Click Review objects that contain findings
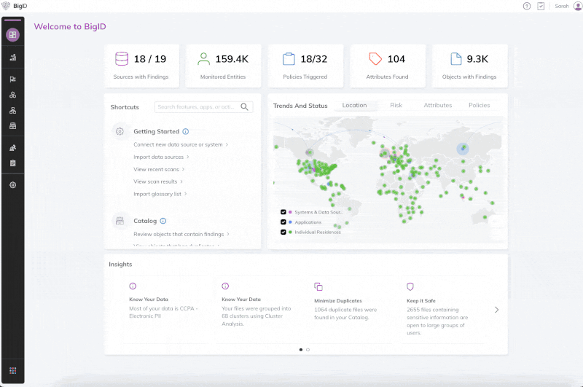 [x=181, y=234]
